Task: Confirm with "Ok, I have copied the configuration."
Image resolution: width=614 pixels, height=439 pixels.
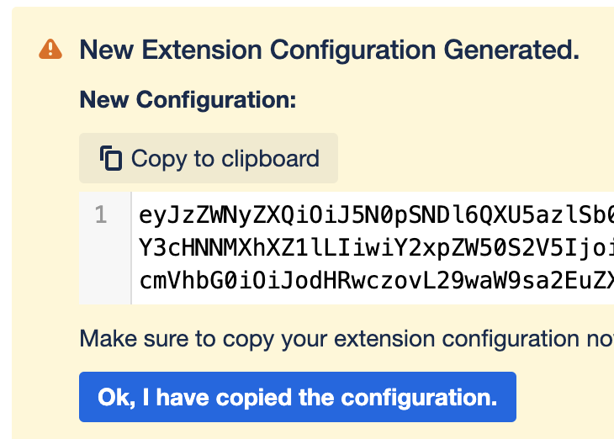Action: click(x=297, y=397)
